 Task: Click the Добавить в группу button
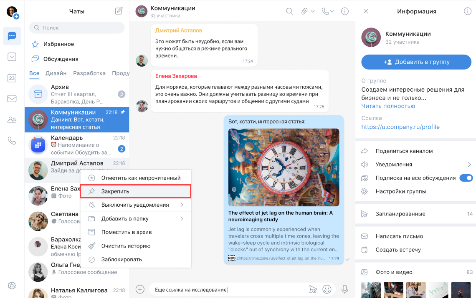coord(416,62)
